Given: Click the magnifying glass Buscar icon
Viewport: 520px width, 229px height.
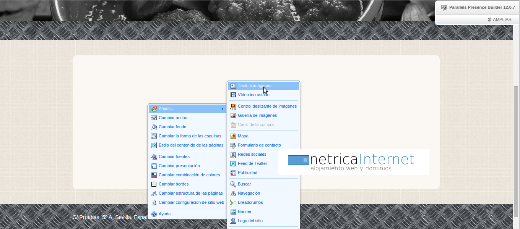Looking at the screenshot, I should click(233, 184).
